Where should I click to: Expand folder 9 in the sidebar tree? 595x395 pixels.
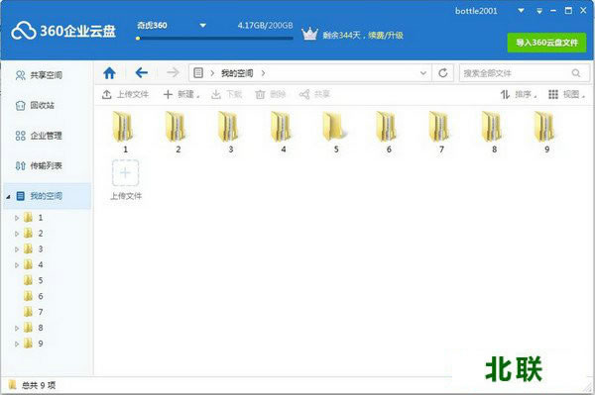[16, 344]
